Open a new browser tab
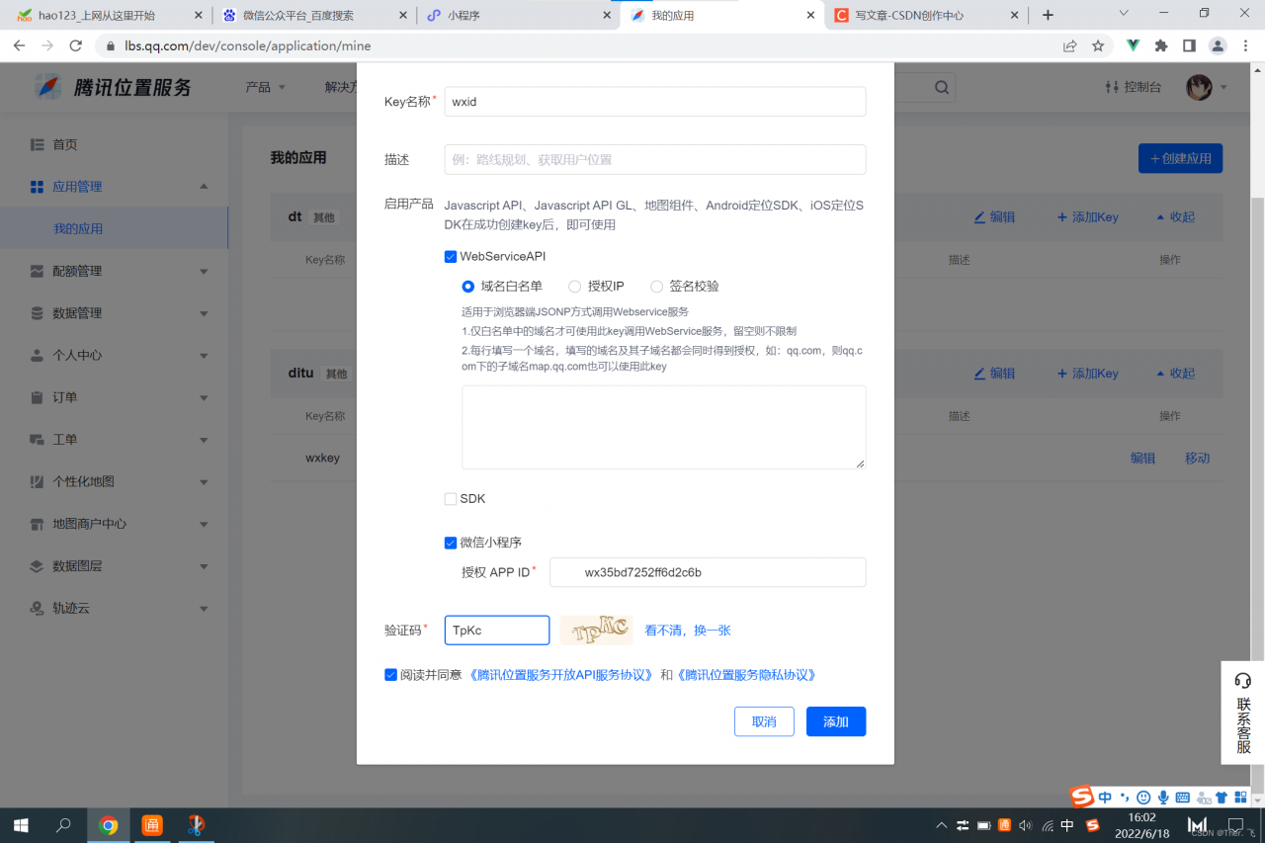The width and height of the screenshot is (1265, 843). pos(1048,15)
